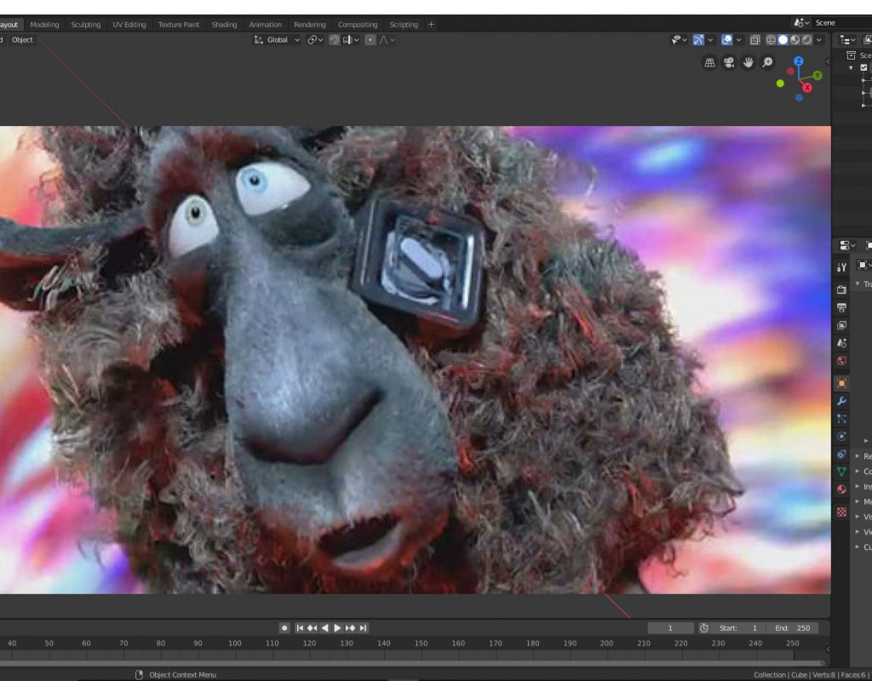This screenshot has height=681, width=872.
Task: Open snapping options dropdown
Action: tap(352, 40)
